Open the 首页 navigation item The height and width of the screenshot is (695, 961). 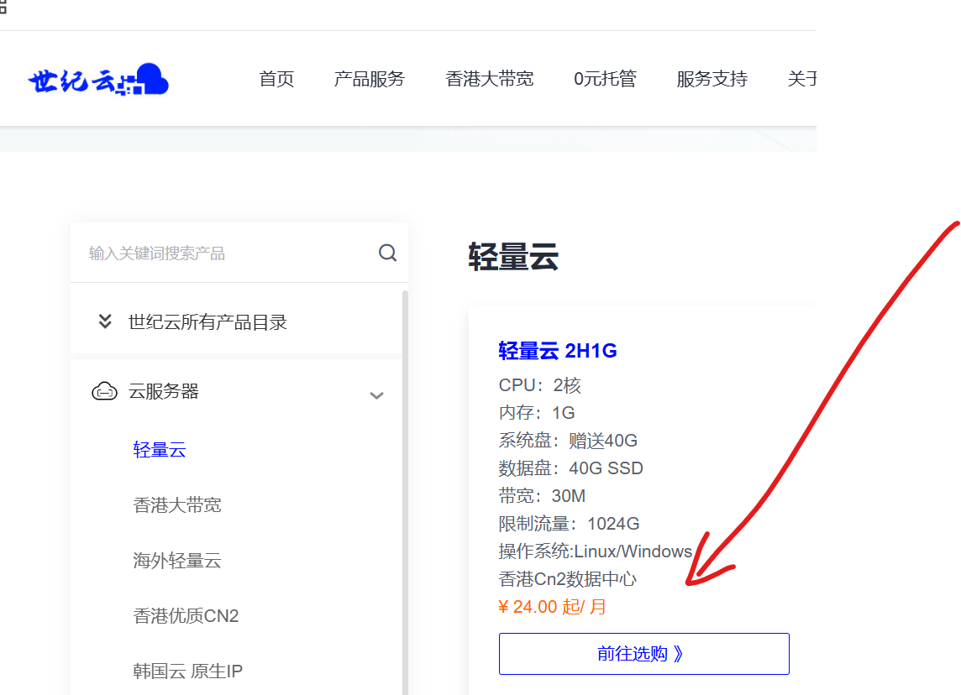pos(276,78)
